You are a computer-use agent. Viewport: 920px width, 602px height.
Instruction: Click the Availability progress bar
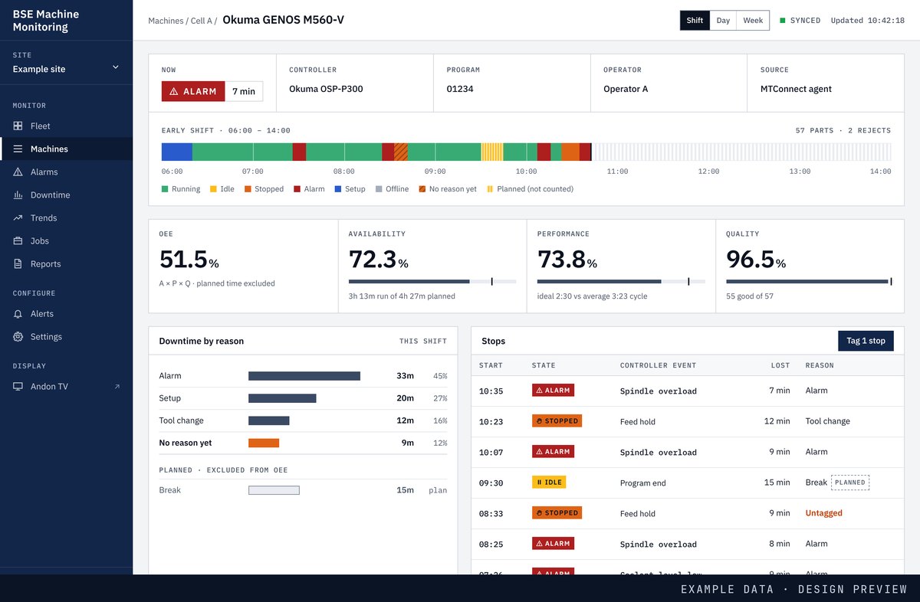pos(432,282)
